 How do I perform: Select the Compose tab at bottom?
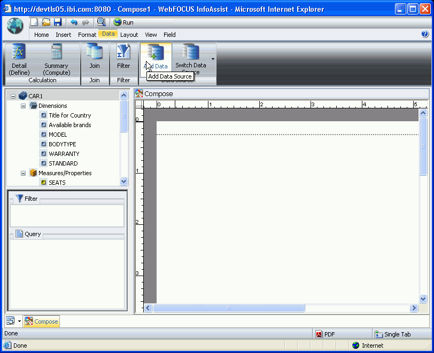(x=42, y=321)
